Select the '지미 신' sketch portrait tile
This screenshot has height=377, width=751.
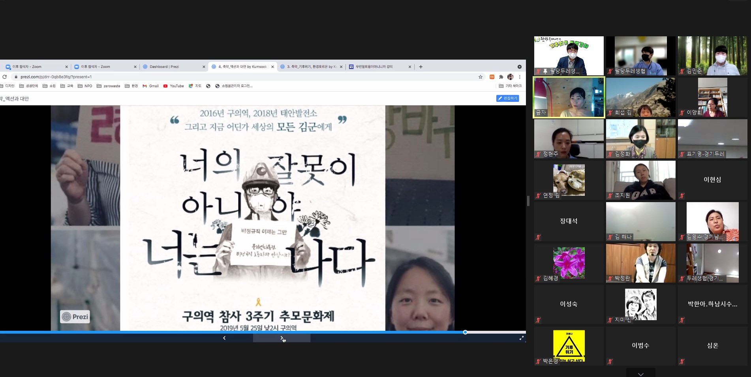(641, 304)
